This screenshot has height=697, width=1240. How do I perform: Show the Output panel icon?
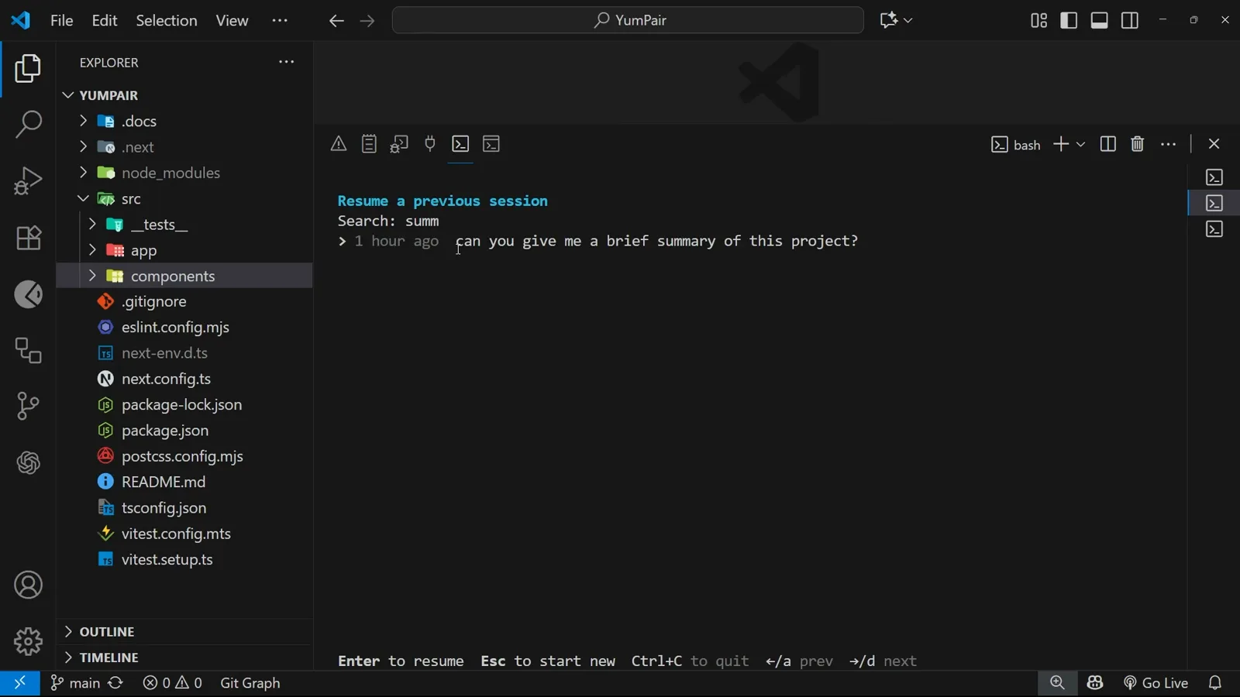coord(369,144)
